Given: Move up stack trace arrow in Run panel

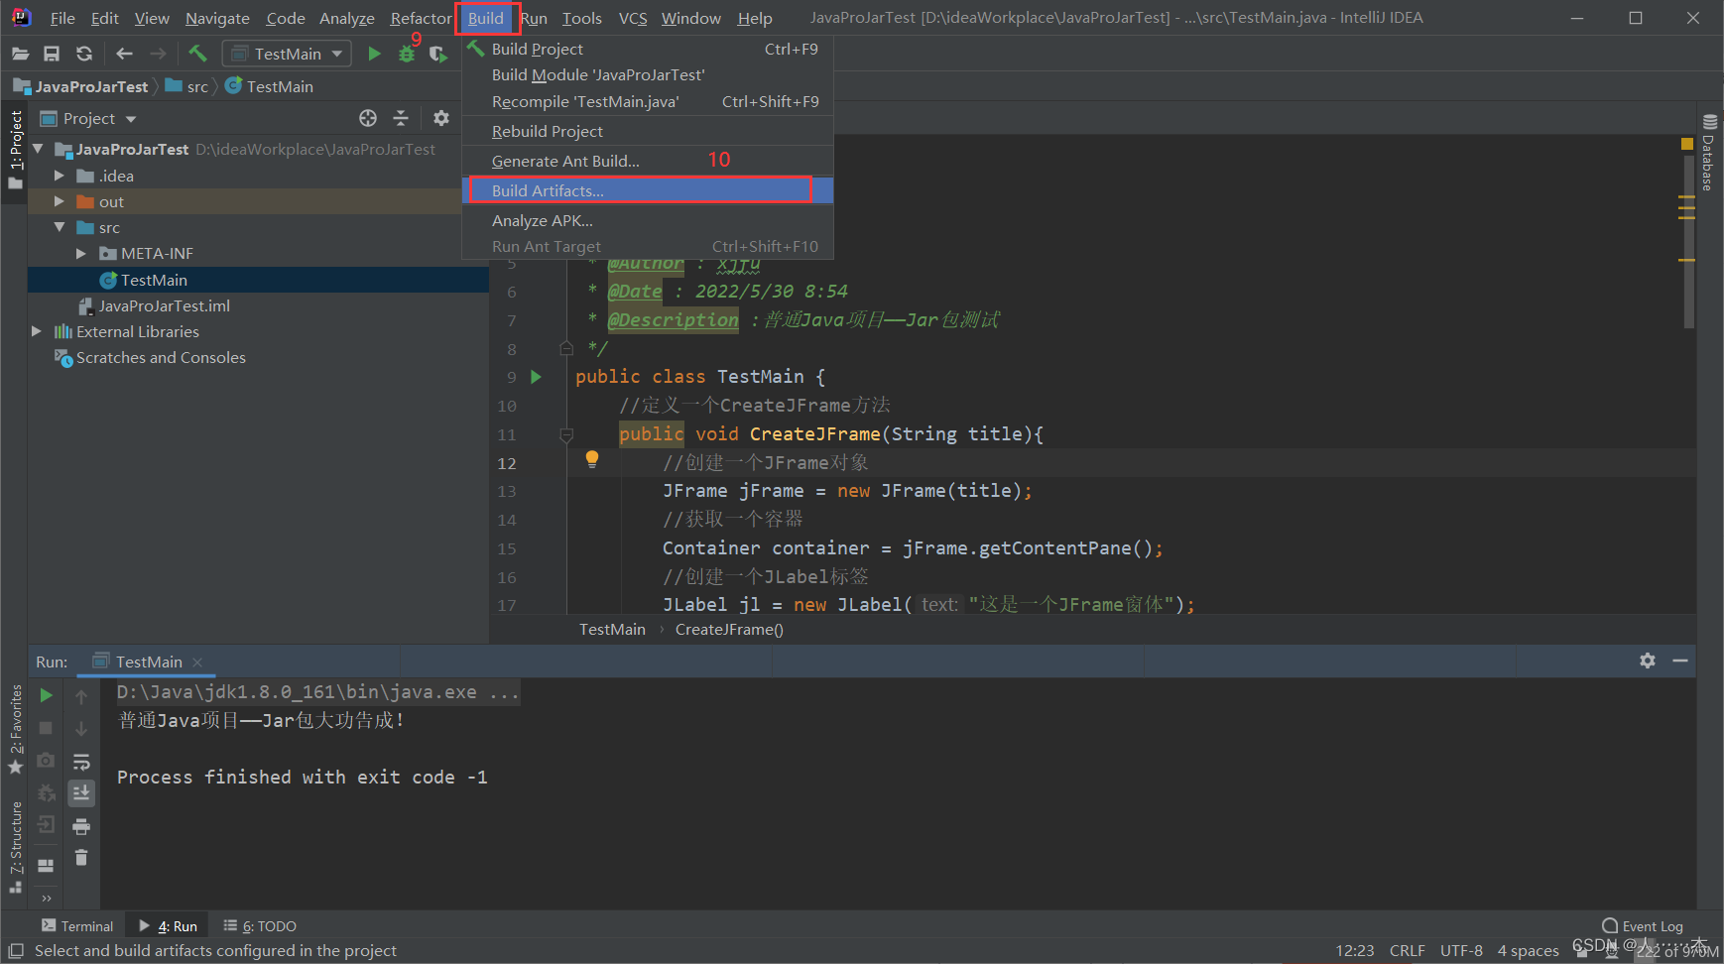Looking at the screenshot, I should tap(81, 697).
